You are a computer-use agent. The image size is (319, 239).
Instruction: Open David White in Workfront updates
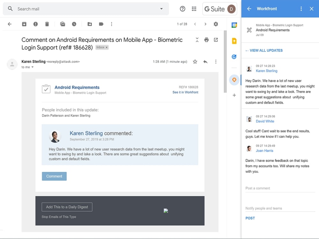point(265,121)
